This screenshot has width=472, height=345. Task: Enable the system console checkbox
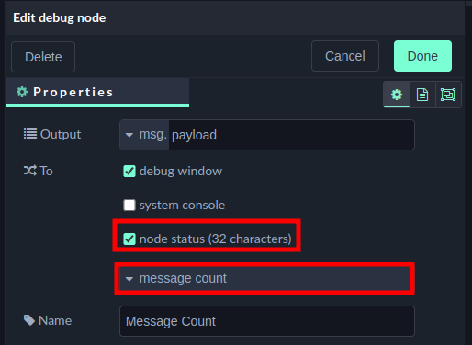(x=129, y=205)
